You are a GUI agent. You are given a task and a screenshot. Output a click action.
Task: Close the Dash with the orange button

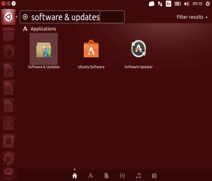click(3, 3)
